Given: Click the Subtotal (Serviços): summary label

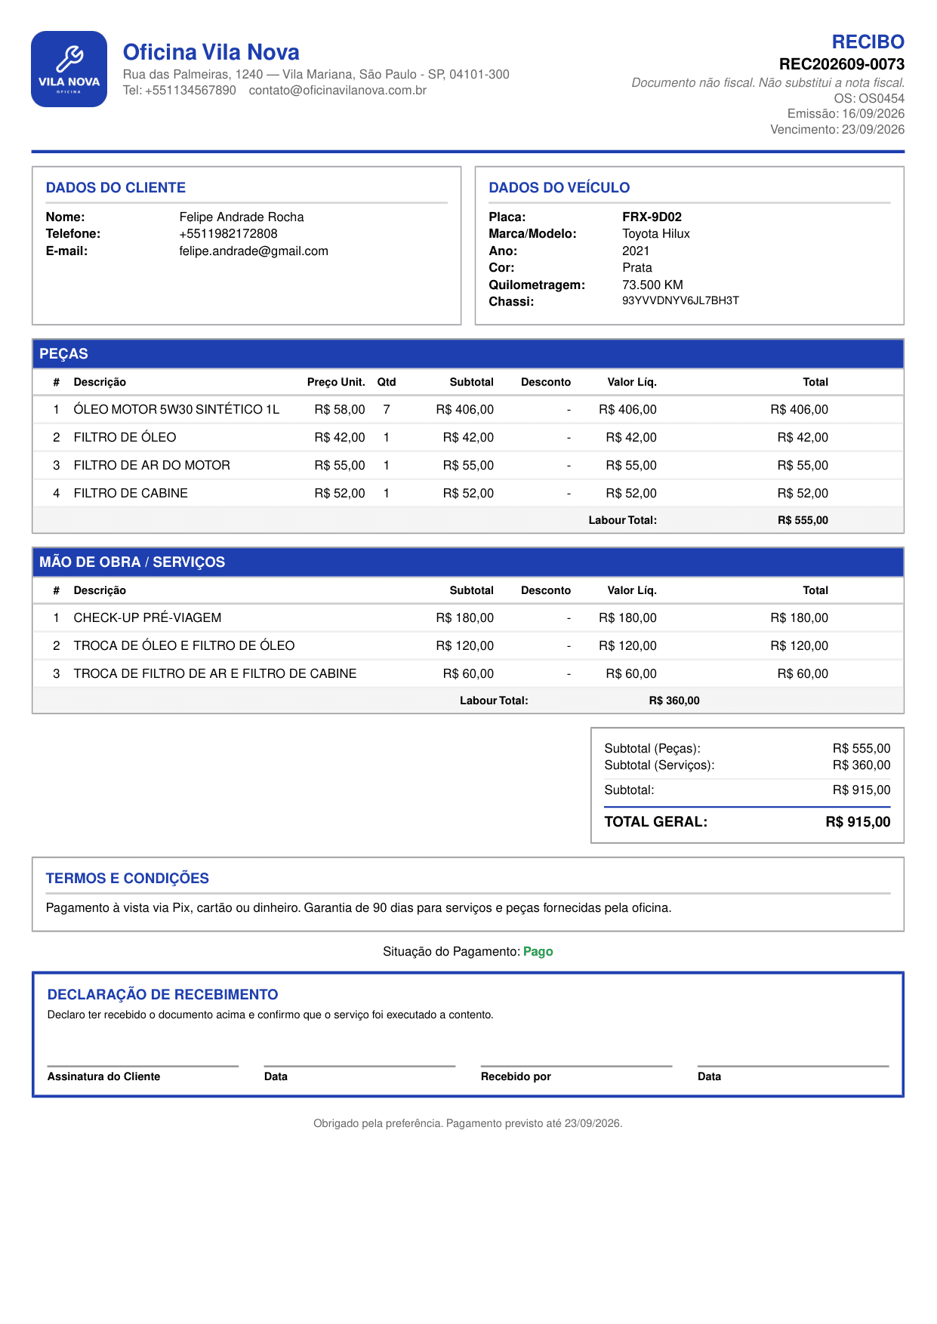Looking at the screenshot, I should click(659, 765).
